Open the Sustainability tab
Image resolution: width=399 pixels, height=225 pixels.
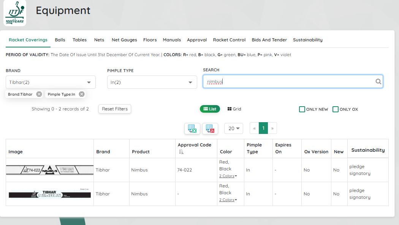tap(308, 40)
